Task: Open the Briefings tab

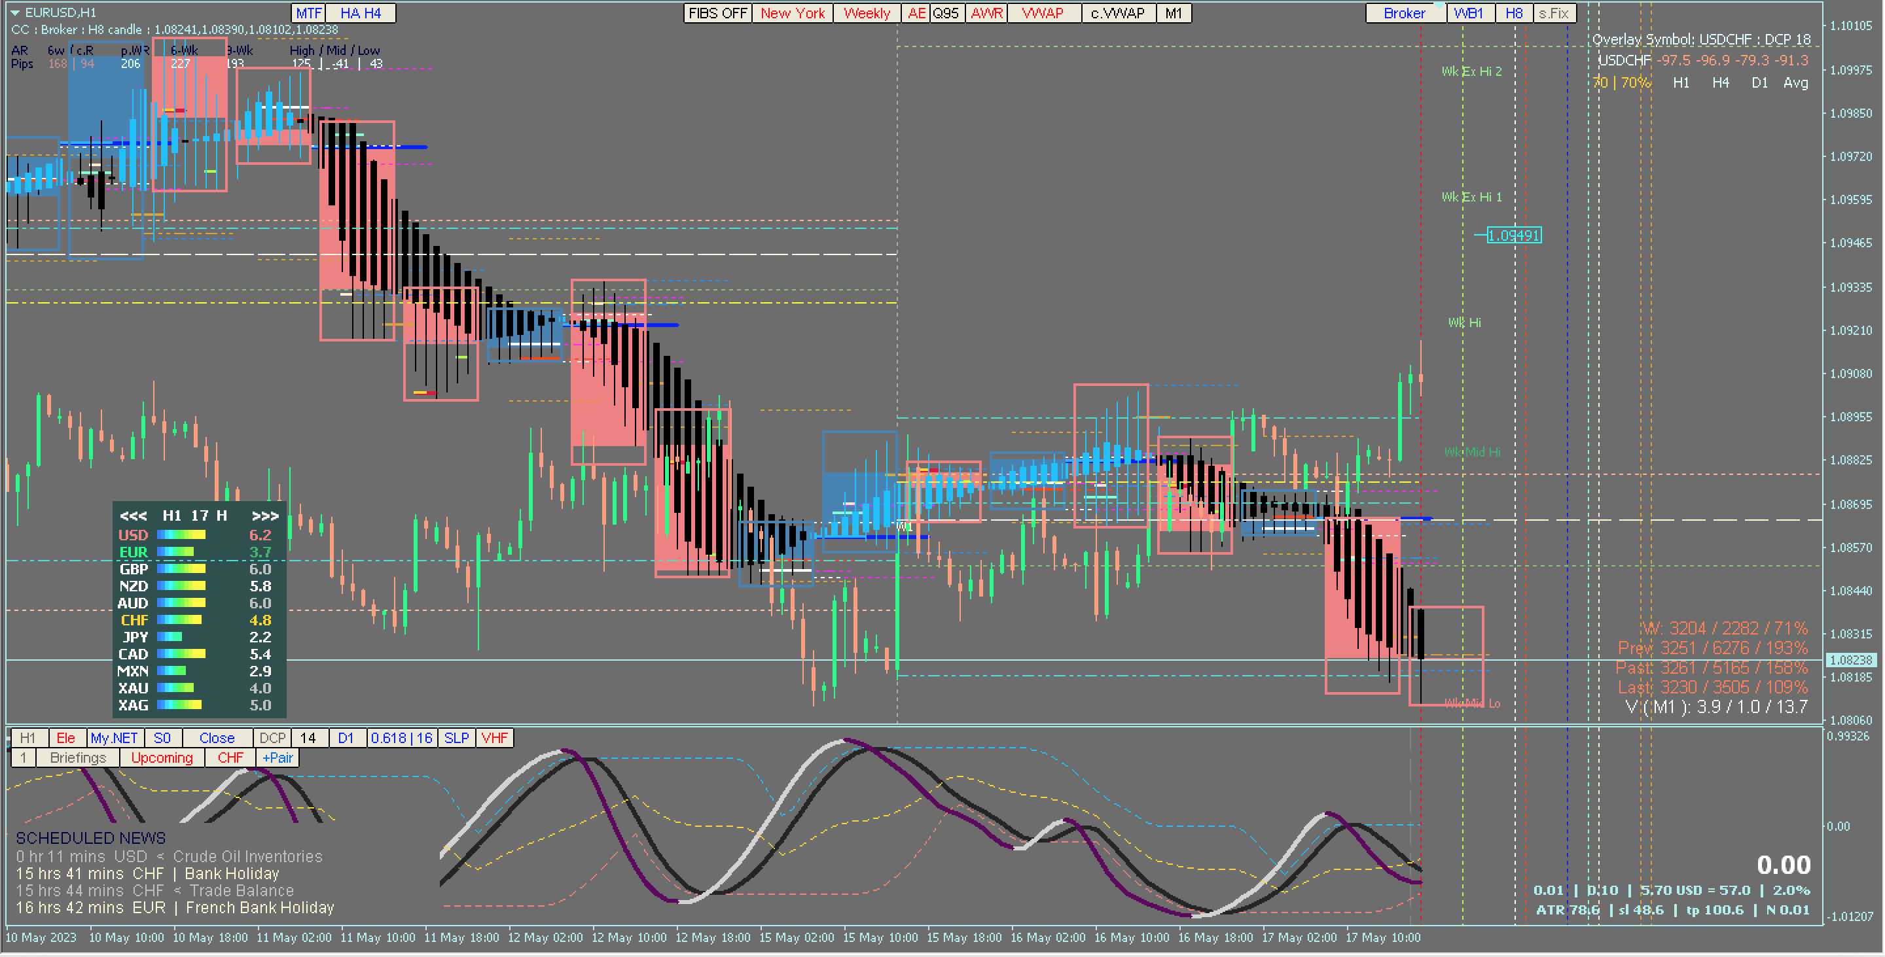Action: click(78, 758)
